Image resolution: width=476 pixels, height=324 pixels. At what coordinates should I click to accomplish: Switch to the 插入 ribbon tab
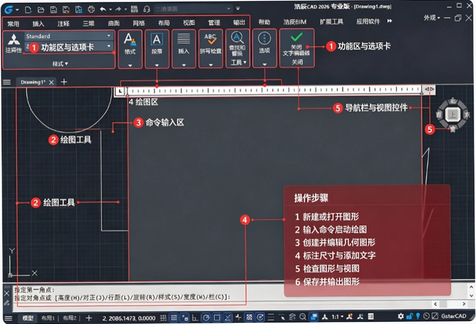pyautogui.click(x=38, y=24)
